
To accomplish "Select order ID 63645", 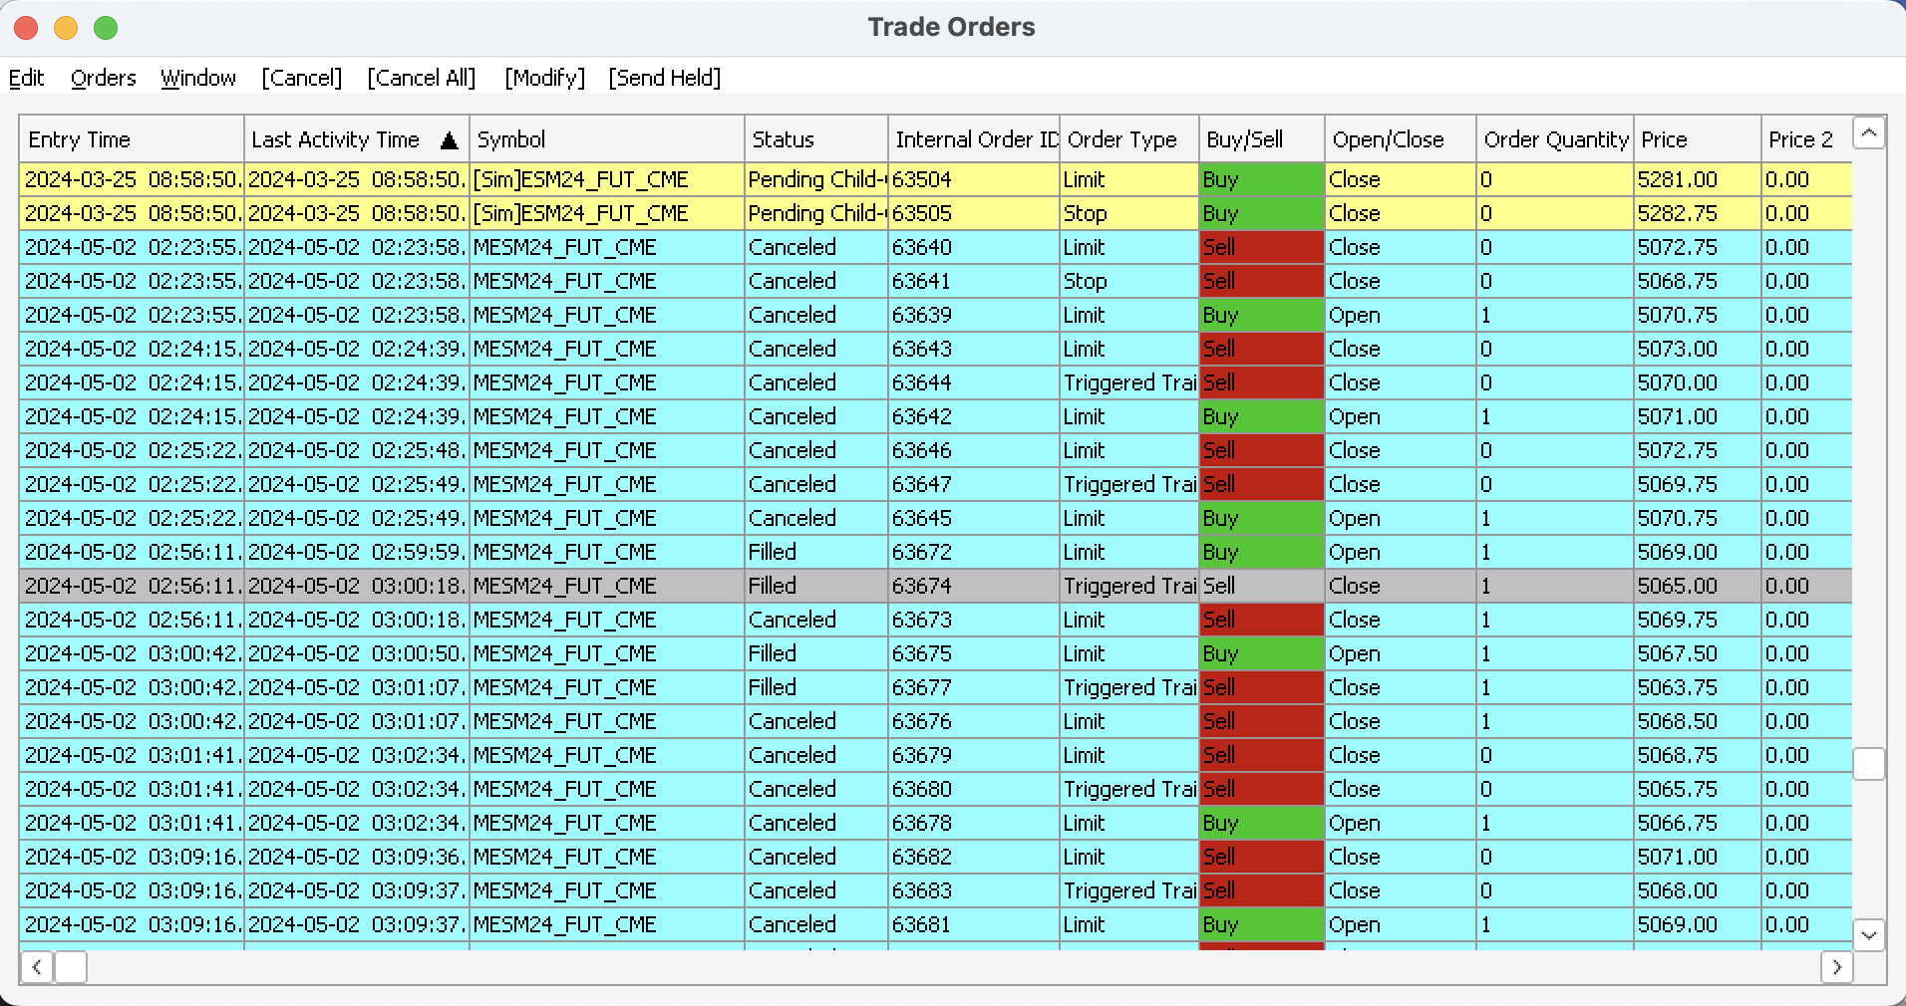I will [x=936, y=518].
